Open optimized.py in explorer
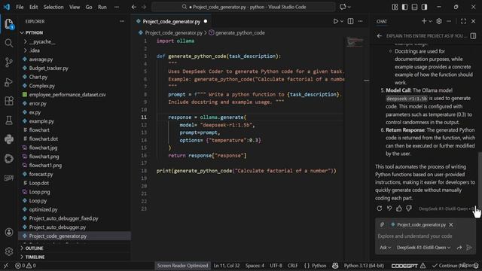 pos(44,209)
